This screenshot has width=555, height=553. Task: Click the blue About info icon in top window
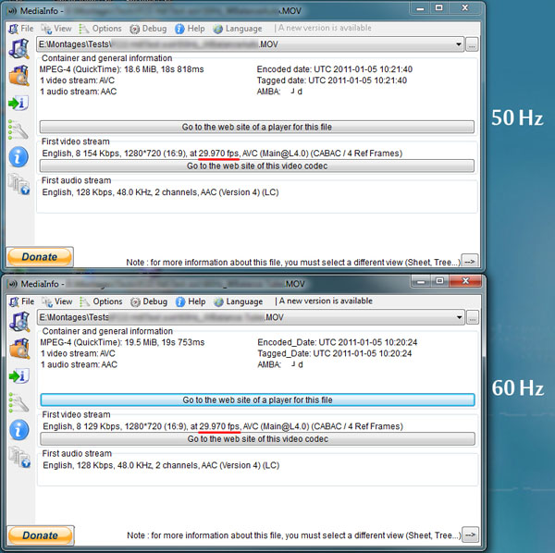coord(18,156)
